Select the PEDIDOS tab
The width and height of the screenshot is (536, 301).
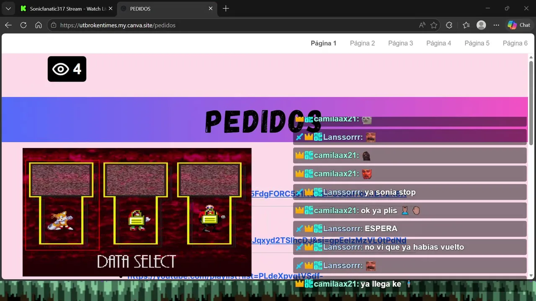click(166, 8)
